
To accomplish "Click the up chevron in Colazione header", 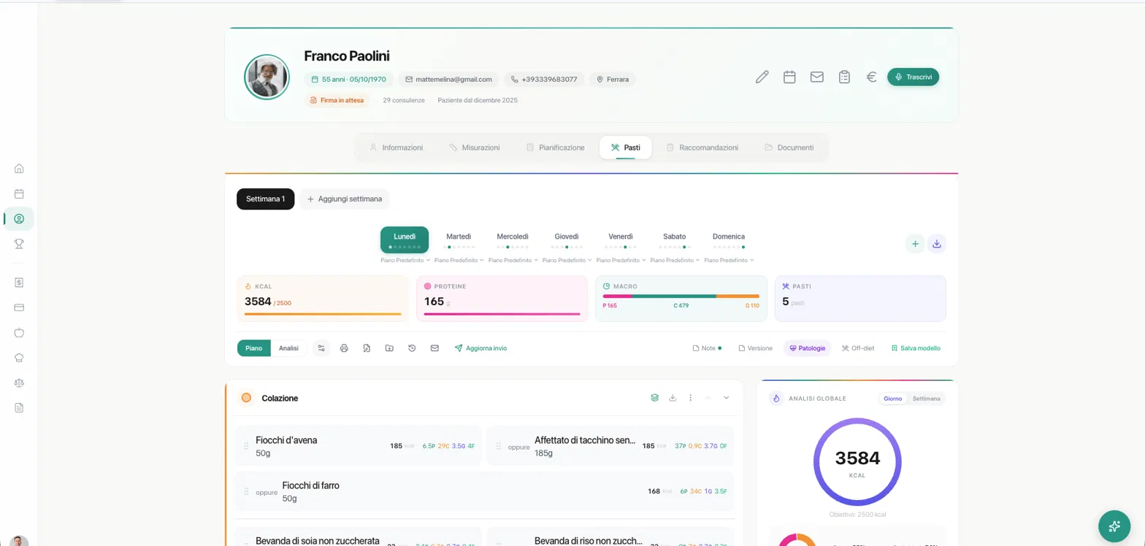I will click(708, 398).
